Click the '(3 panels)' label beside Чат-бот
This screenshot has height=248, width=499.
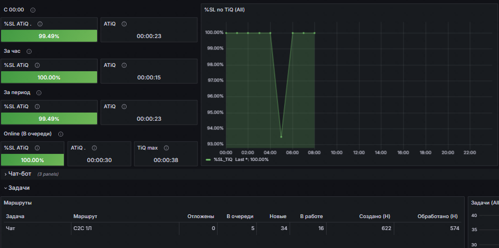[48, 175]
